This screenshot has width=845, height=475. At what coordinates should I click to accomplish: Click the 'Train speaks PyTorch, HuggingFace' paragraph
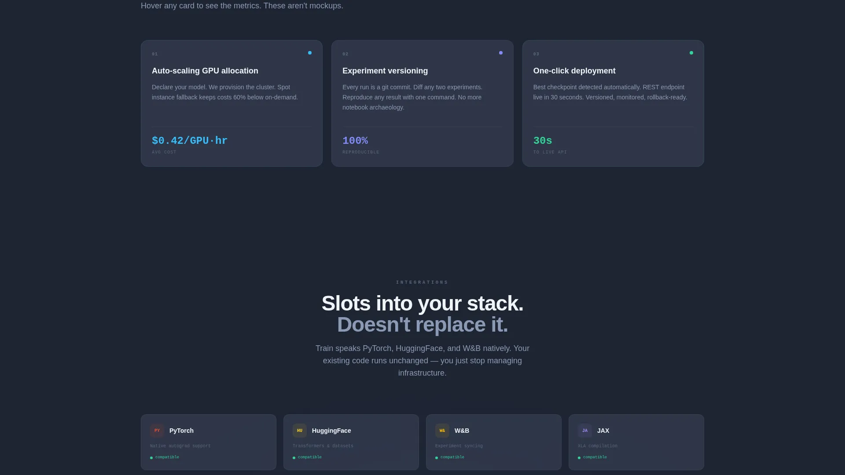pos(422,361)
